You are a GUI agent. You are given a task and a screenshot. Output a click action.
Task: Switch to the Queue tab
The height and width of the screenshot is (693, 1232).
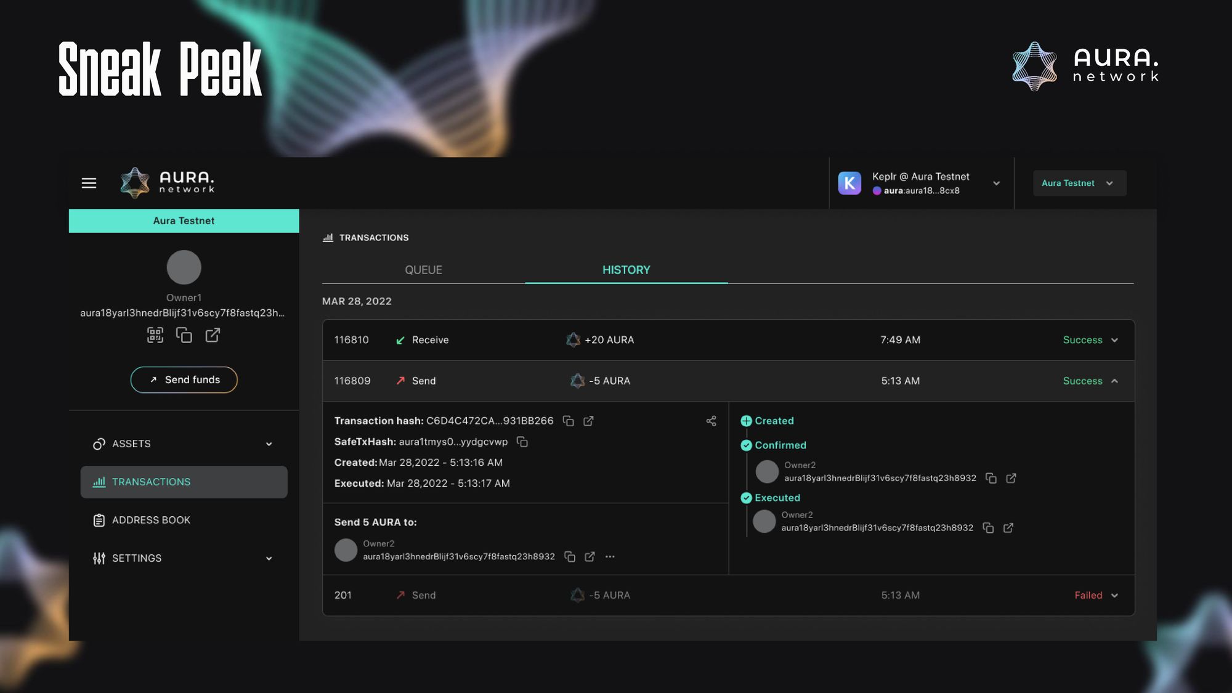[423, 270]
